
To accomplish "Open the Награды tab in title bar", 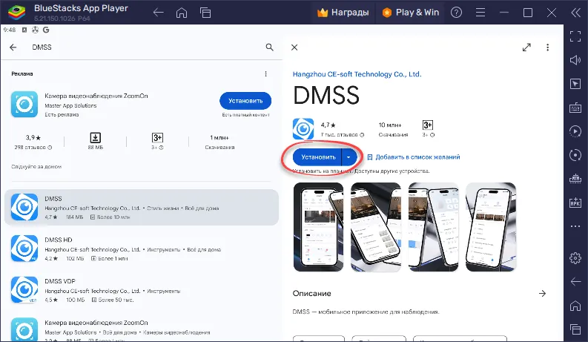I will [346, 13].
